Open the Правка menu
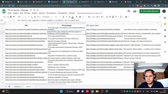Viewport: 168px width, 94px height. pyautogui.click(x=16, y=13)
